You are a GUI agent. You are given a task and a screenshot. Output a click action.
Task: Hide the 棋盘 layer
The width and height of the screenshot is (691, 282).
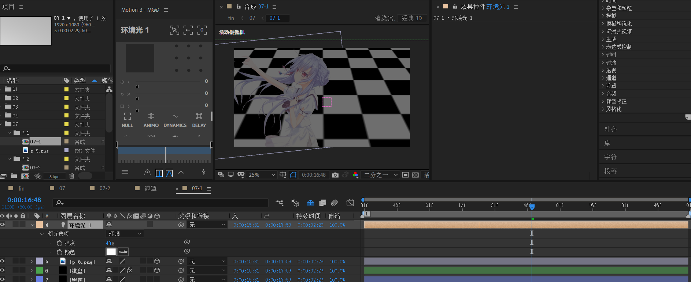[3, 270]
